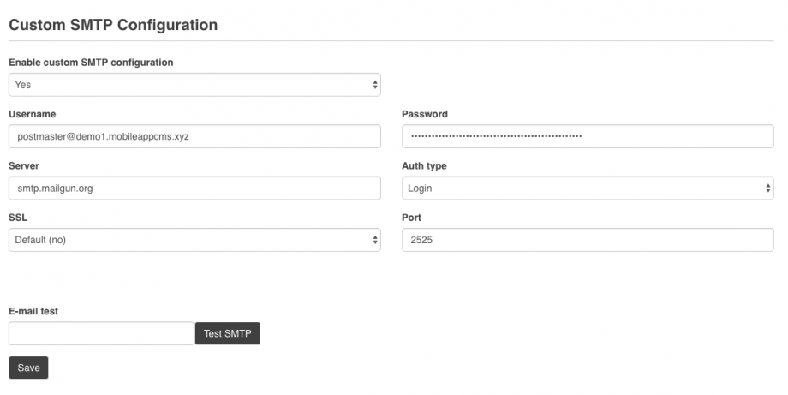Screen dimensions: 788x395
Task: Expand the Auth type dropdown showing Login
Action: pos(588,189)
